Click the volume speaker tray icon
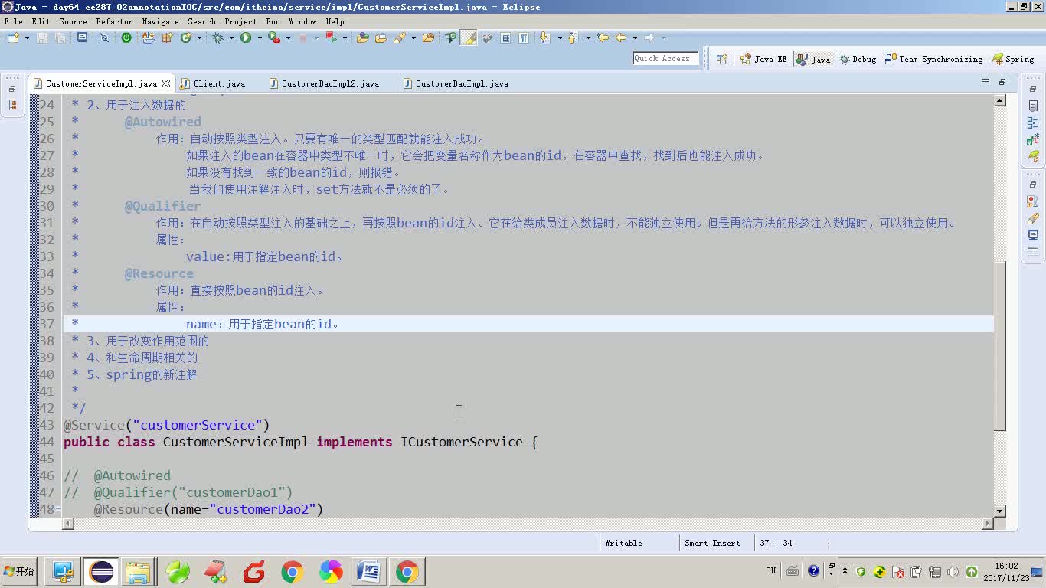Viewport: 1046px width, 588px height. pyautogui.click(x=953, y=571)
